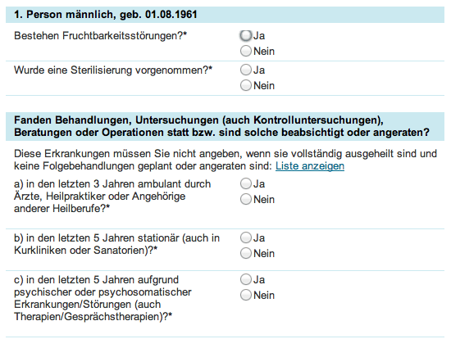Screen dimensions: 451x339
Task: Pick Ja for psychischer Erkrankungen question c)
Action: point(246,279)
